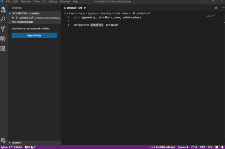Click the Roaming breadcrumb segment
The height and width of the screenshot is (149, 225).
click(106, 13)
